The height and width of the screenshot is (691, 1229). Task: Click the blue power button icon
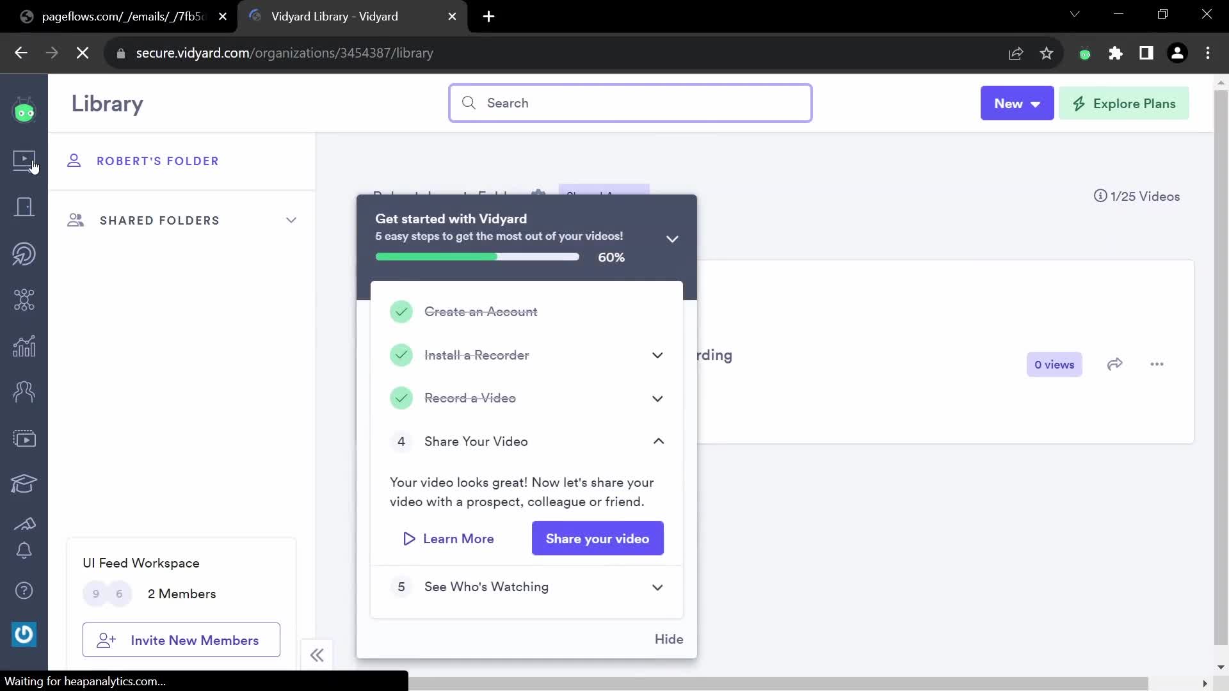24,634
